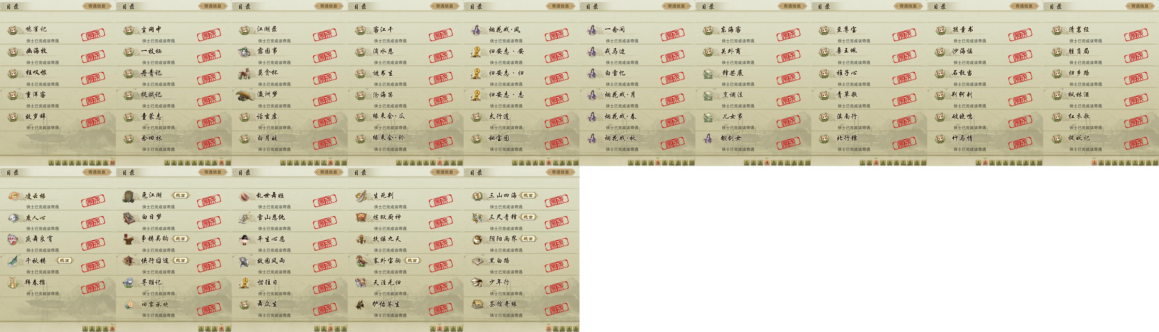The image size is (1159, 332).
Task: Click the teahouse icon beside 茶馆奇缘
Action: (x=477, y=304)
